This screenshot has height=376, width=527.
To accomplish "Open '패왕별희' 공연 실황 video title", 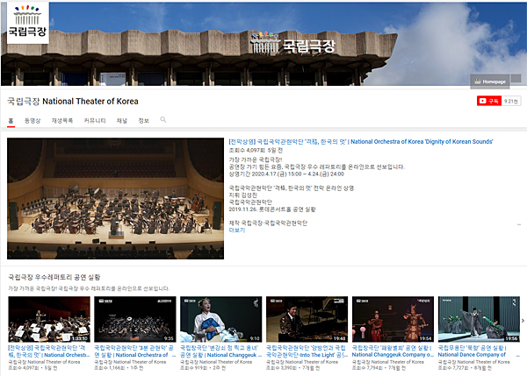I will (x=393, y=351).
